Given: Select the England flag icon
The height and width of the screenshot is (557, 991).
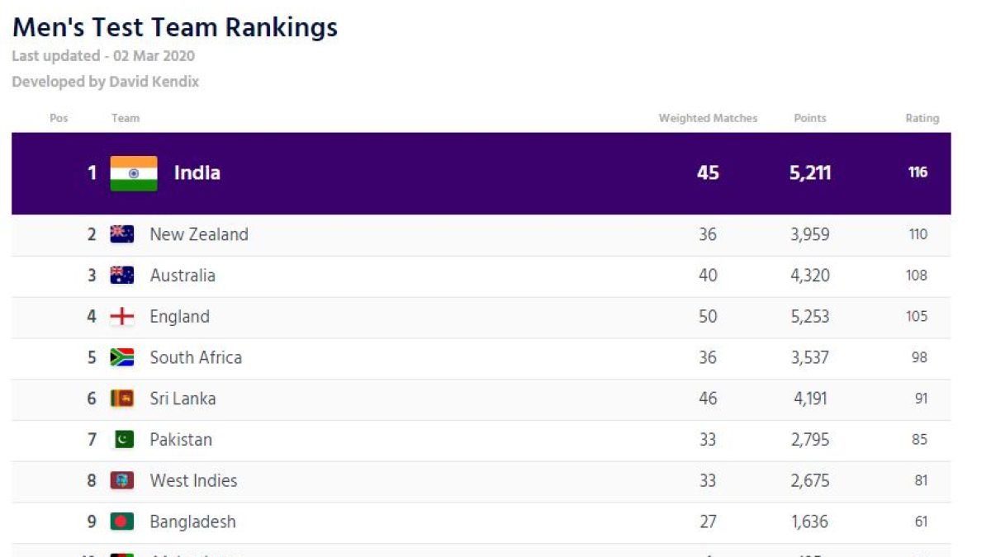Looking at the screenshot, I should pyautogui.click(x=122, y=317).
